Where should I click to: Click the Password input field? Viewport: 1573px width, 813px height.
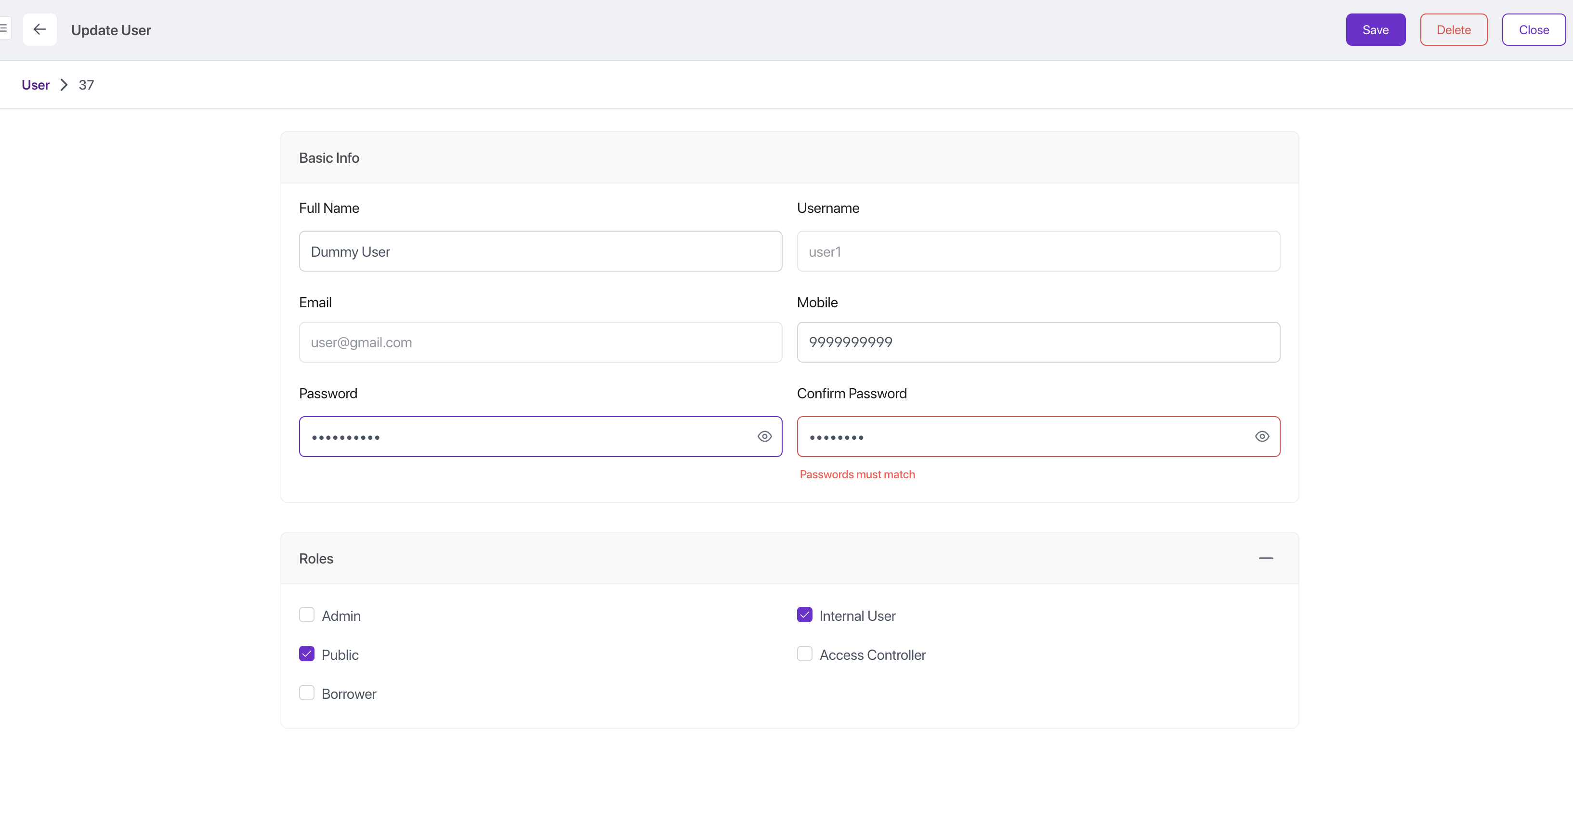[x=525, y=436]
